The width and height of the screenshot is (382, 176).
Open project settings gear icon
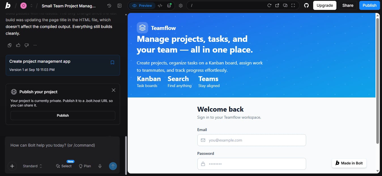(x=181, y=6)
